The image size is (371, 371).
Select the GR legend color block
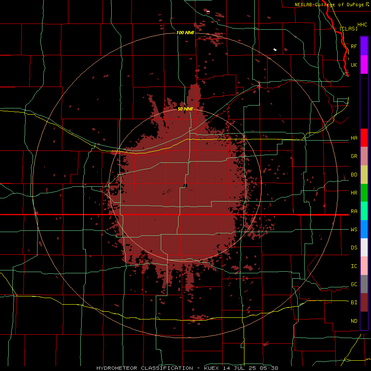pyautogui.click(x=364, y=156)
